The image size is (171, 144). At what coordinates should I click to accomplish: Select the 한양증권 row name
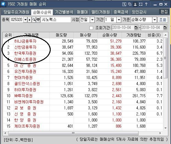tap(25, 120)
